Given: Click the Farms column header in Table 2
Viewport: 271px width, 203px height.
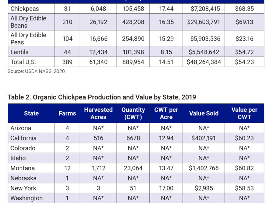Looking at the screenshot, I should coord(67,113).
